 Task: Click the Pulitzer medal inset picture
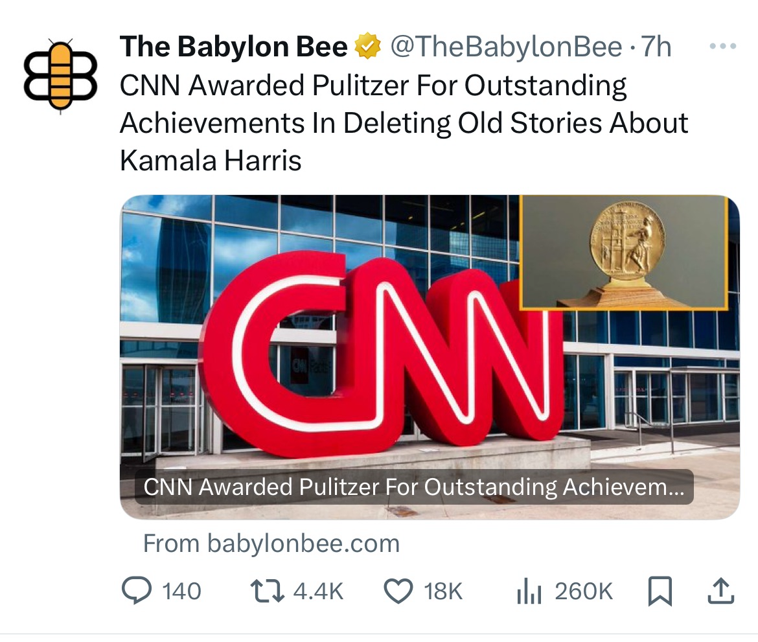point(623,252)
